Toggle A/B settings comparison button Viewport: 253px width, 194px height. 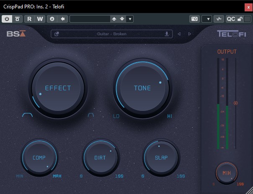(x=52, y=19)
